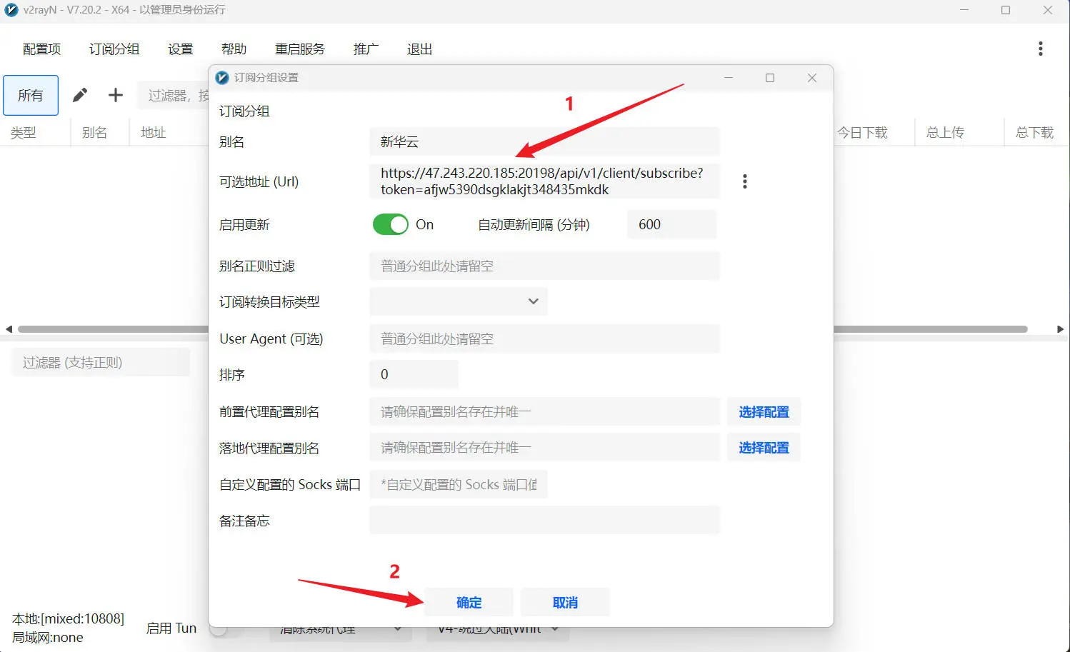Click the 备注备忘 remarks input field

tap(544, 520)
